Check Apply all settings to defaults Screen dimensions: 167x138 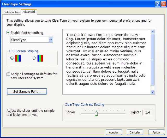[8, 74]
